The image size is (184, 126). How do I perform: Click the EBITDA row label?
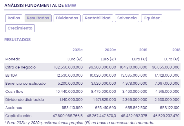click(x=11, y=75)
